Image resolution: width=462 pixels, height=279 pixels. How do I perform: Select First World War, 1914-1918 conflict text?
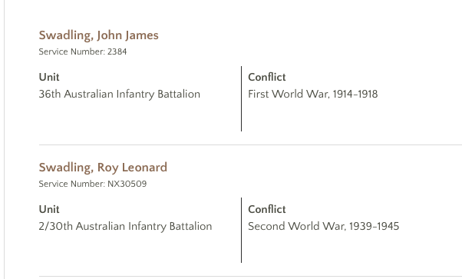312,95
